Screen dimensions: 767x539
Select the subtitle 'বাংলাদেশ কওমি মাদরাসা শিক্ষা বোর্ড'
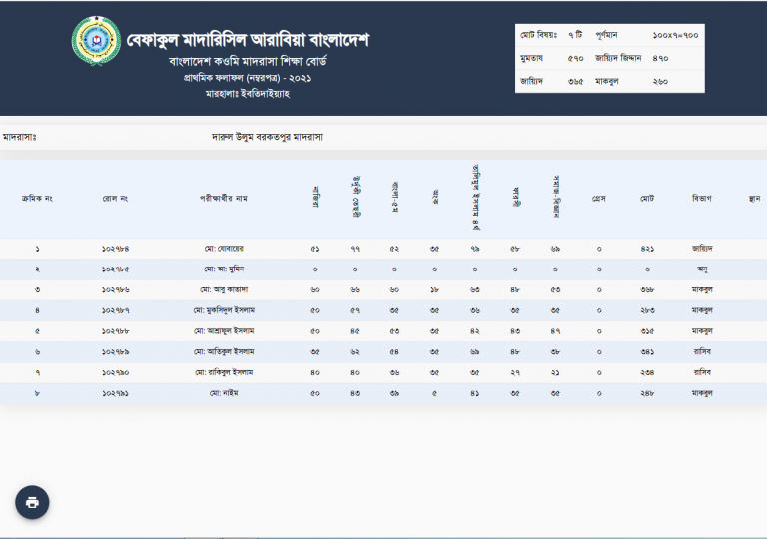[x=248, y=62]
